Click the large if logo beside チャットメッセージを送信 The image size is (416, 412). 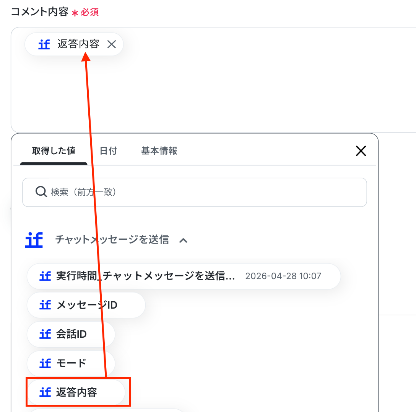click(x=34, y=240)
